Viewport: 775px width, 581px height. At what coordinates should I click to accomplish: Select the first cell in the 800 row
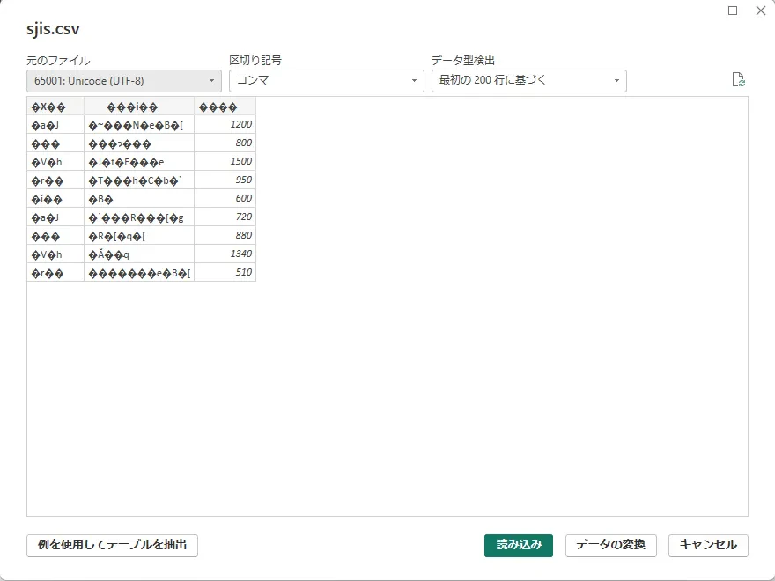point(55,143)
